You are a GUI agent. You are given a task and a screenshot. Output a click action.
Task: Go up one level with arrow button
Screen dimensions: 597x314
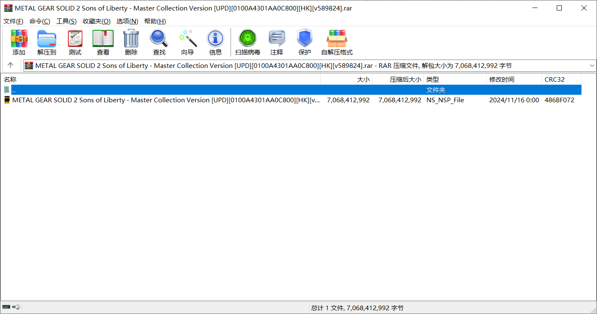click(10, 65)
